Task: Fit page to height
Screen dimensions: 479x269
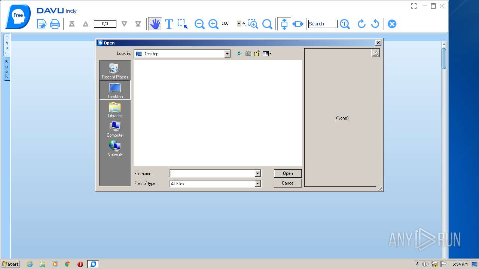Action: click(x=284, y=24)
